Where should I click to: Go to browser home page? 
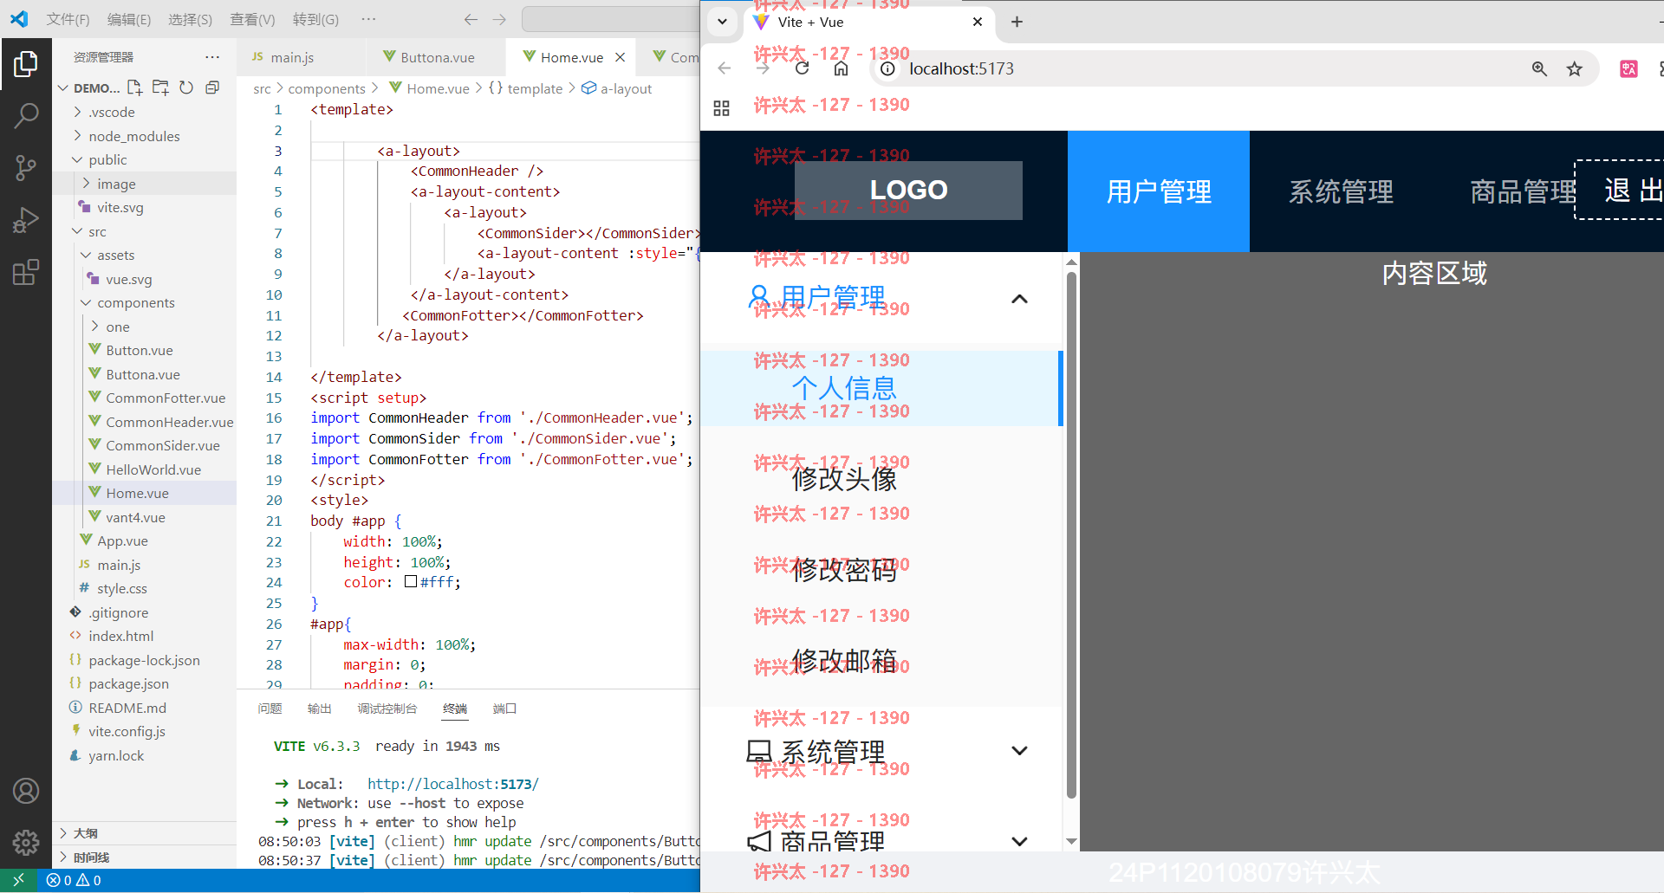click(x=841, y=68)
